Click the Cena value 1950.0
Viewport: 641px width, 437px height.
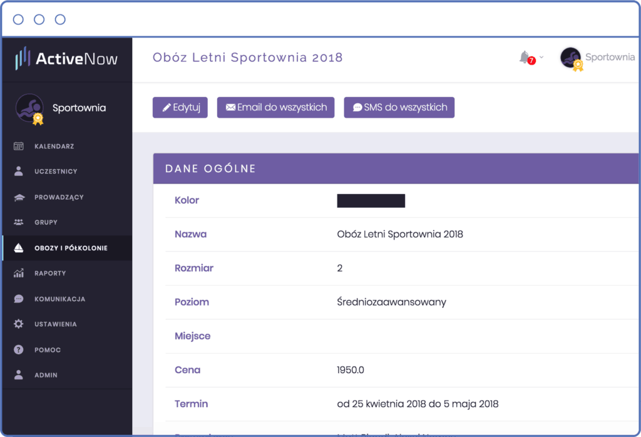[351, 370]
